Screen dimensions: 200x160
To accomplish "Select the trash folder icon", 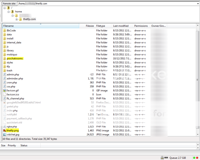I will [4, 70].
